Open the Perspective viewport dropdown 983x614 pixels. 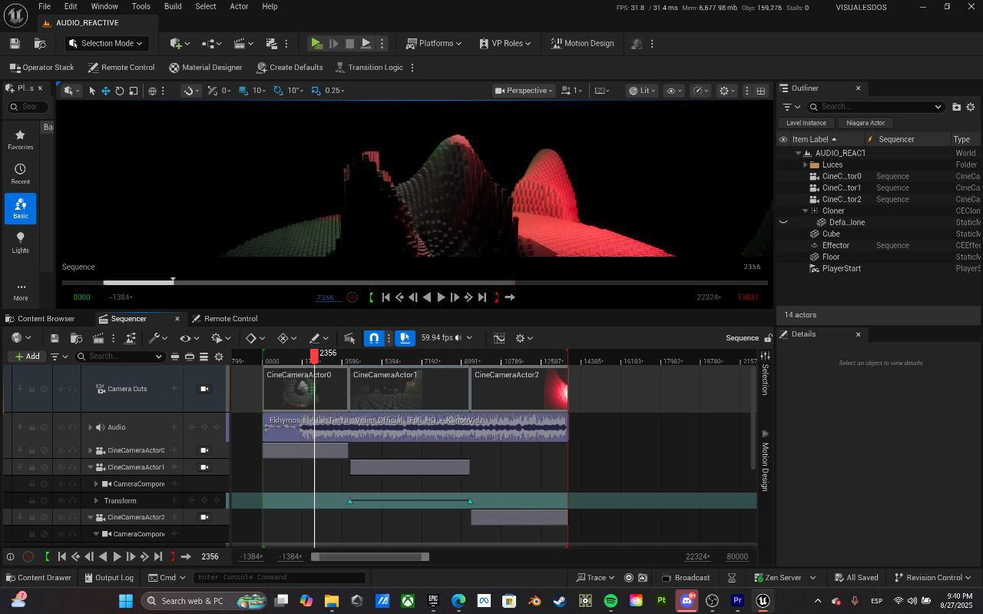click(525, 91)
